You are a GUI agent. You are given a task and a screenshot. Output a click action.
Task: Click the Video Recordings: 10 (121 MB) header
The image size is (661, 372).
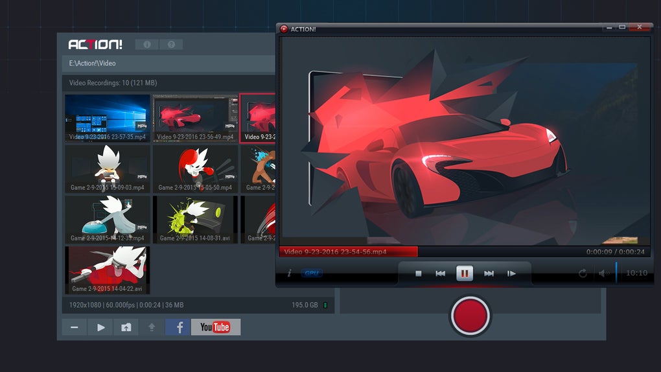click(113, 83)
